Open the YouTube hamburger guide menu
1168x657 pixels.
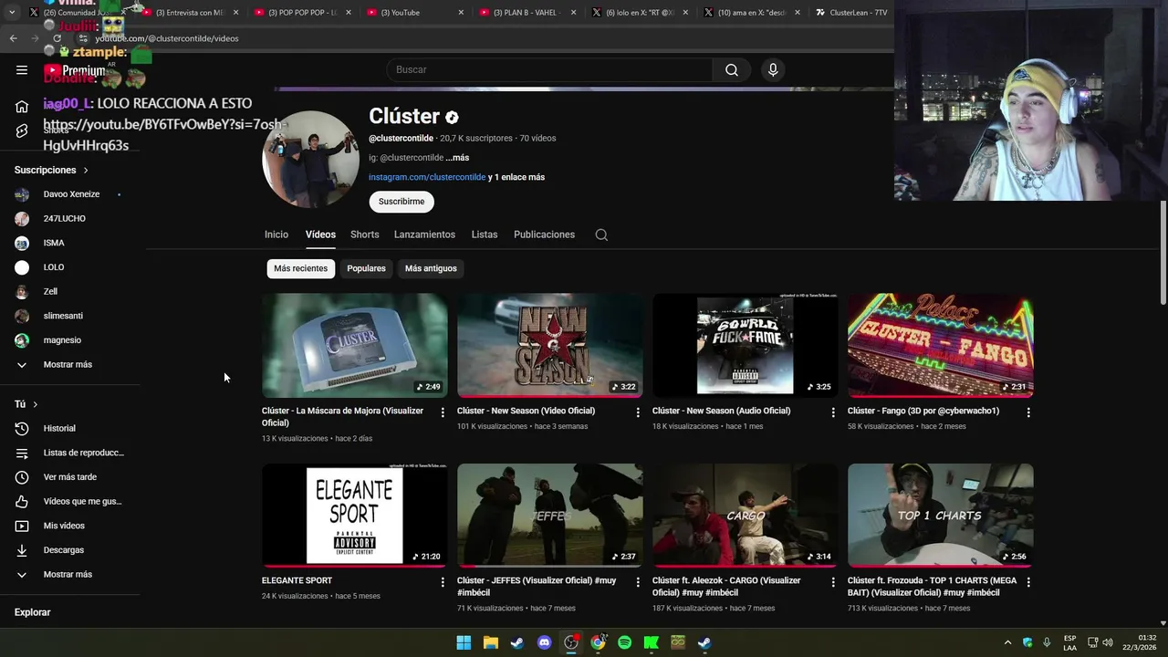click(22, 70)
